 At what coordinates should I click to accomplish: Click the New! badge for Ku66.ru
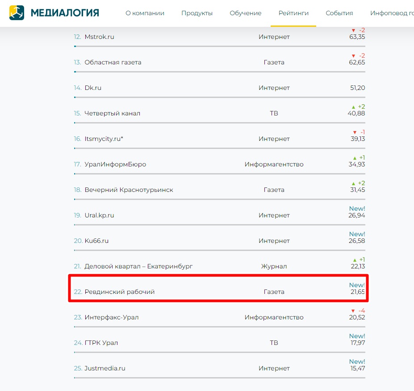pos(357,234)
